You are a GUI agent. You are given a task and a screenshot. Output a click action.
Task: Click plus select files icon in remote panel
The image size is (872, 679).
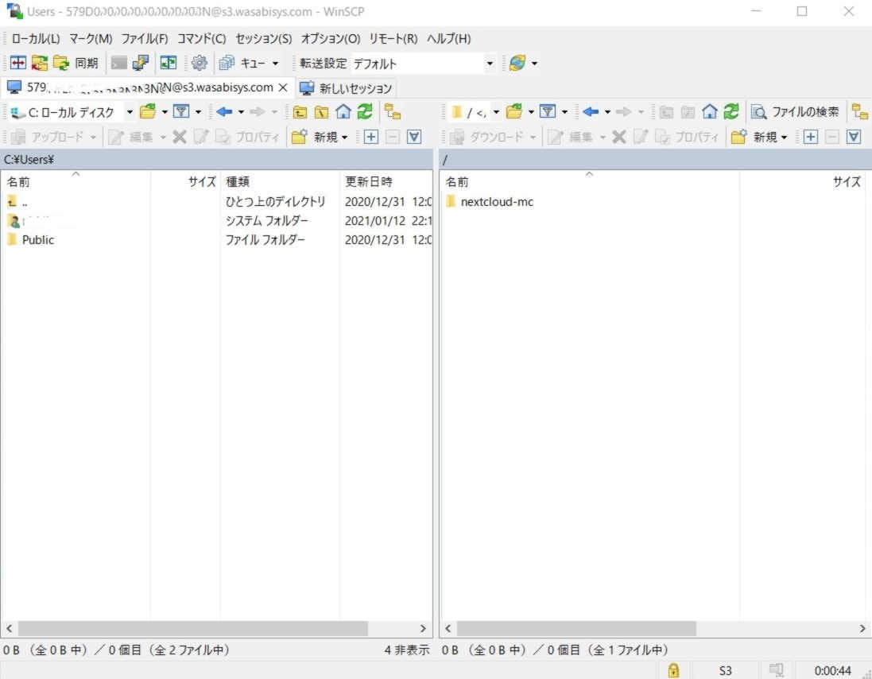pos(811,137)
